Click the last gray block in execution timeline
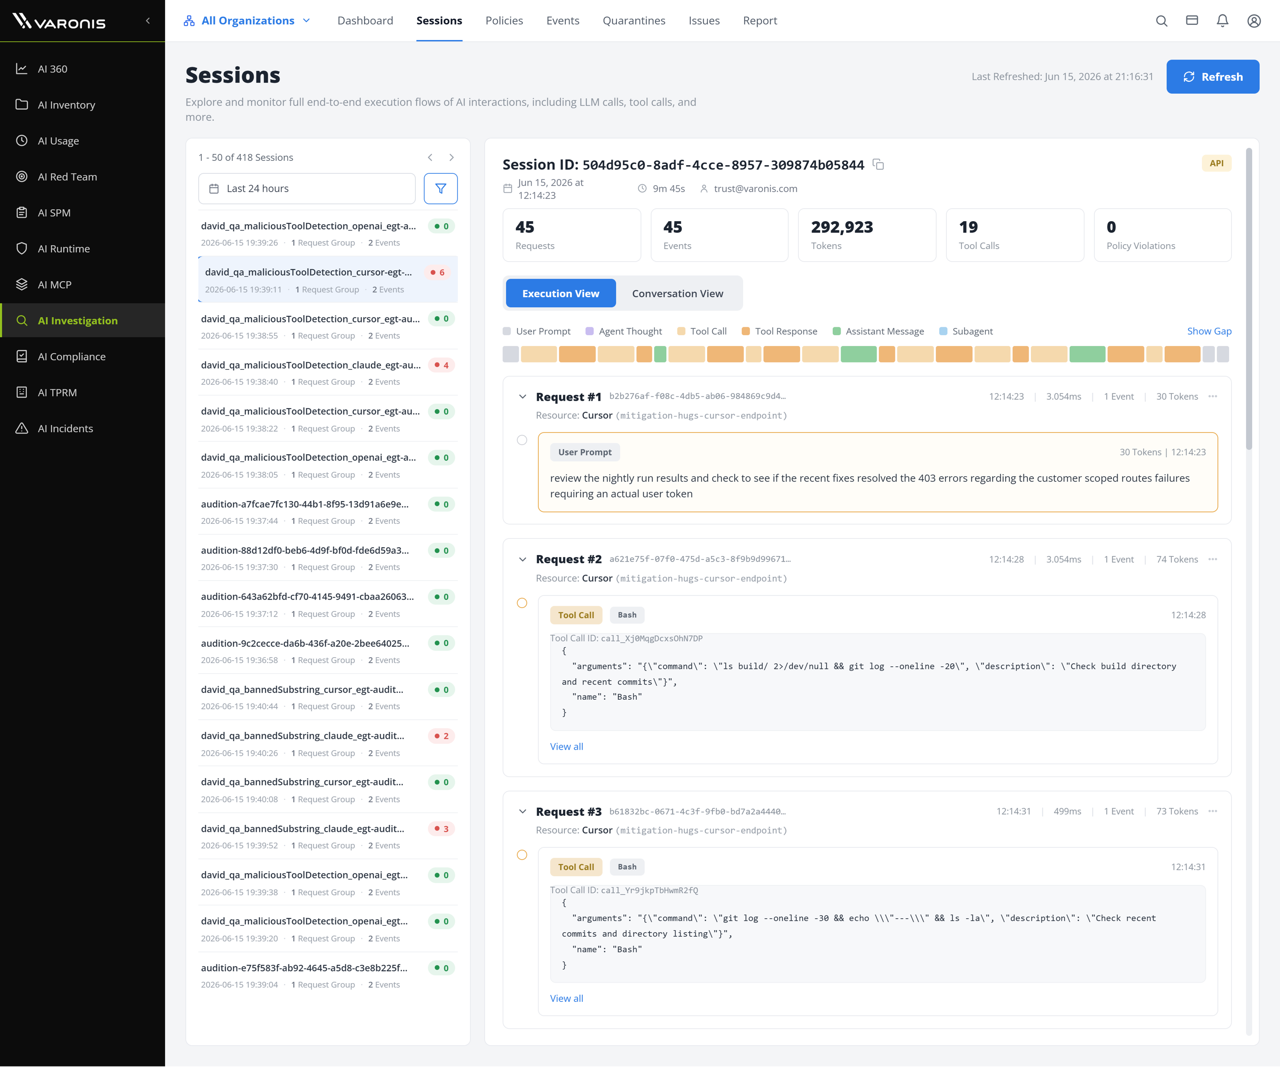The width and height of the screenshot is (1280, 1067). [1223, 354]
